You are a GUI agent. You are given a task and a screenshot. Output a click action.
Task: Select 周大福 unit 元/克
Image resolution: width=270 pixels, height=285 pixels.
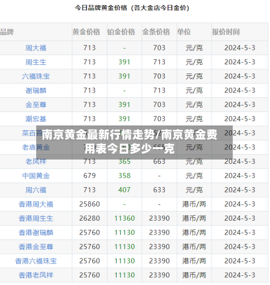coord(194,48)
